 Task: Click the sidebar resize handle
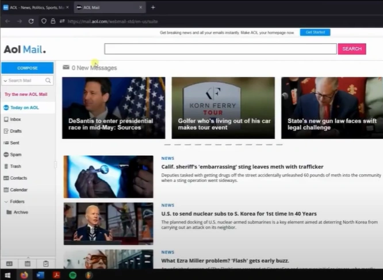coord(55,165)
